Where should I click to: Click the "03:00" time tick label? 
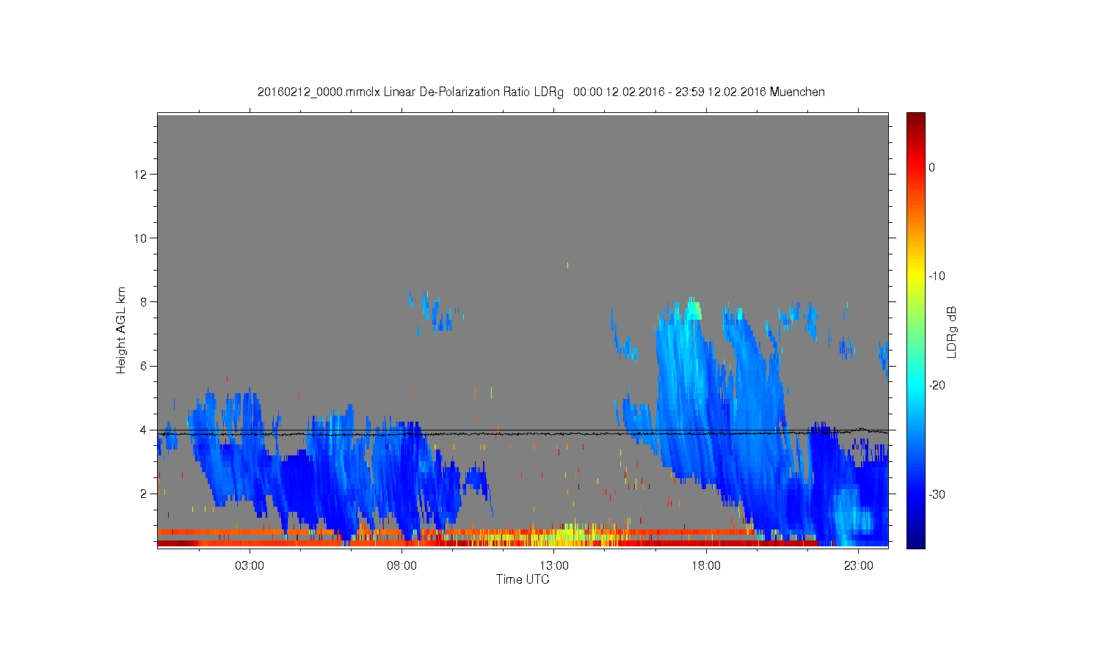(x=250, y=566)
